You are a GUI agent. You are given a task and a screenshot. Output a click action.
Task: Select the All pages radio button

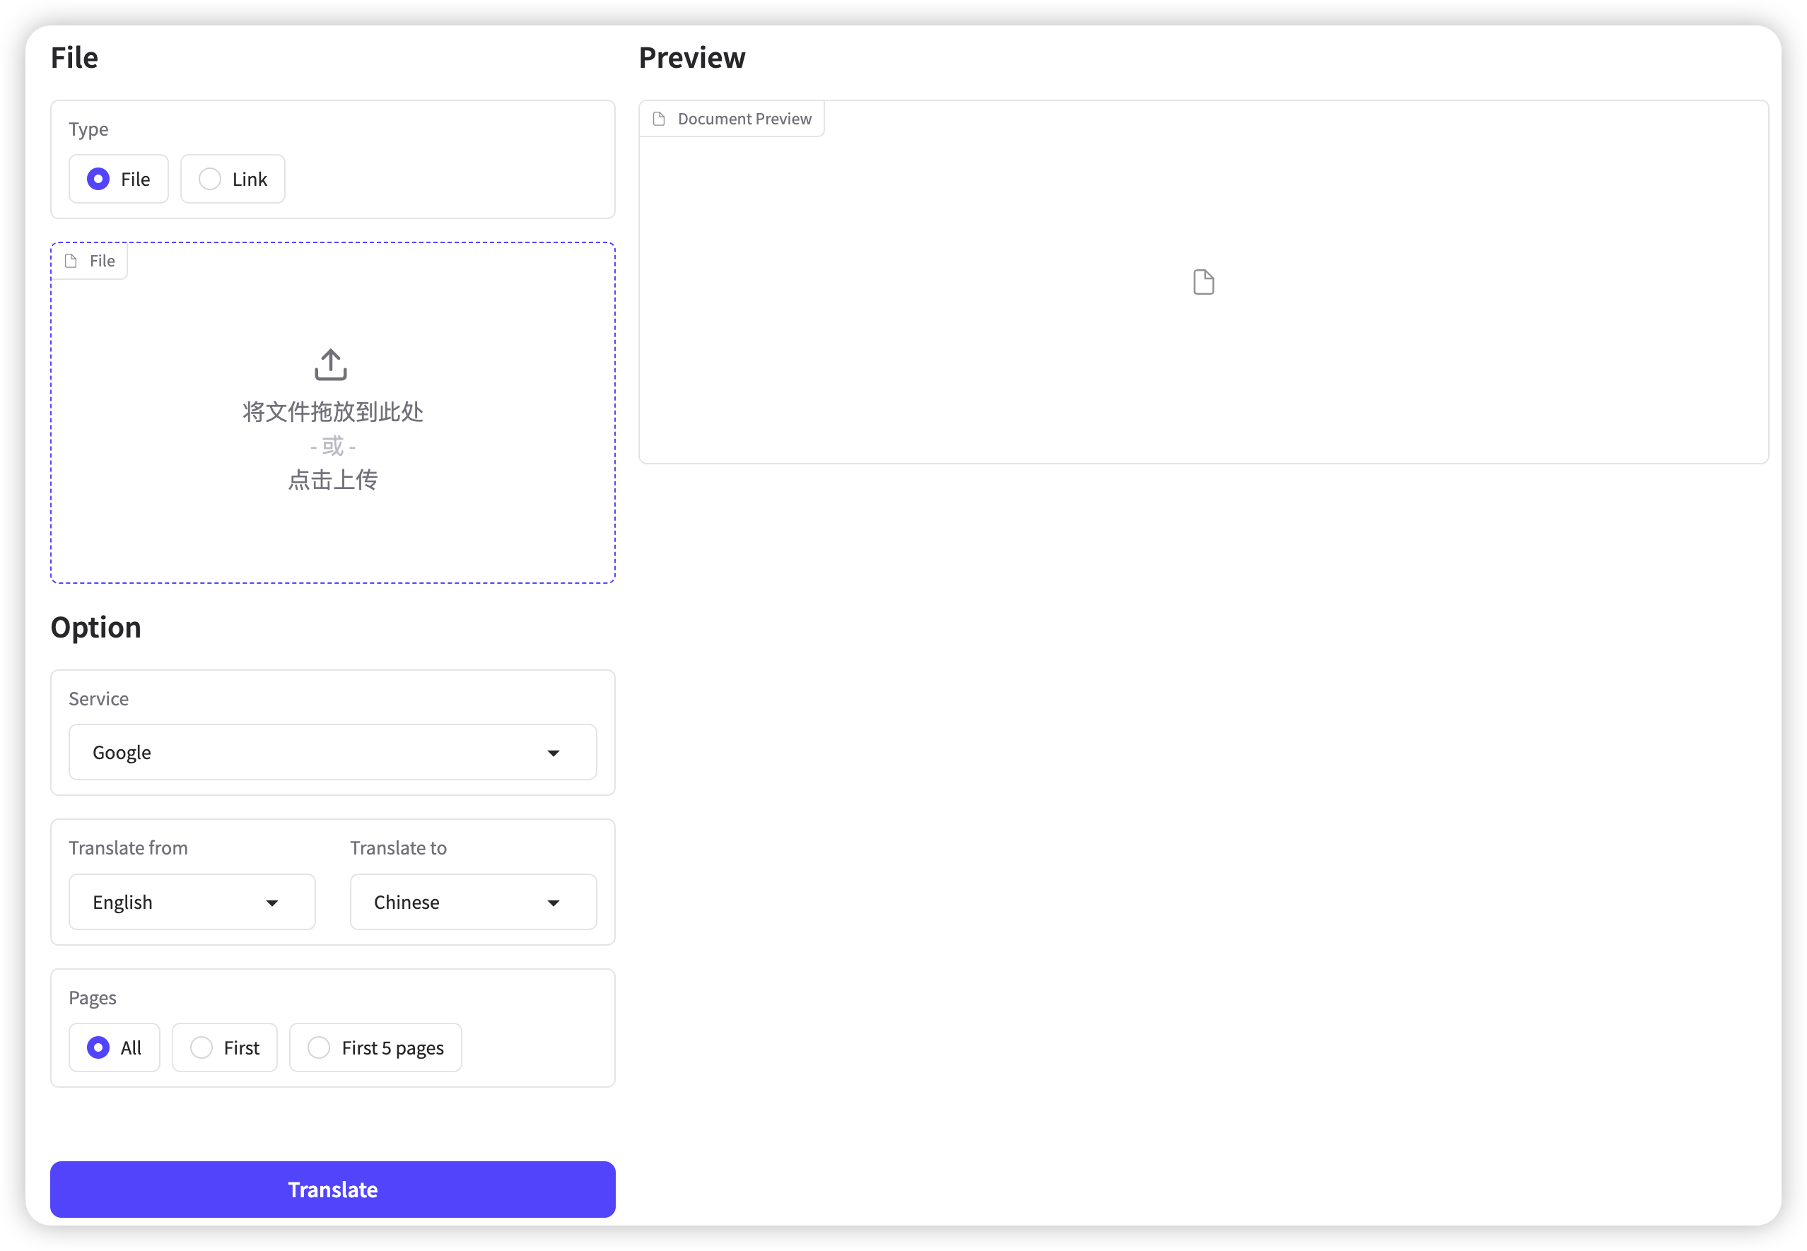coord(99,1047)
